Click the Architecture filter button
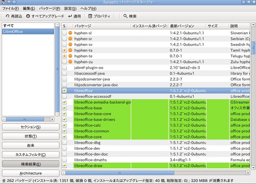 point(31,173)
